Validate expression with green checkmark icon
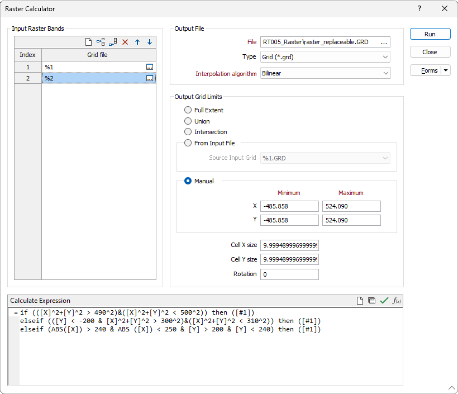Screen dimensions: 458x394 click(x=384, y=301)
